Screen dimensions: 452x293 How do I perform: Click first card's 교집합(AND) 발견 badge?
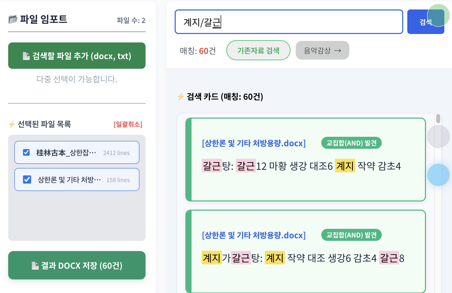click(351, 143)
